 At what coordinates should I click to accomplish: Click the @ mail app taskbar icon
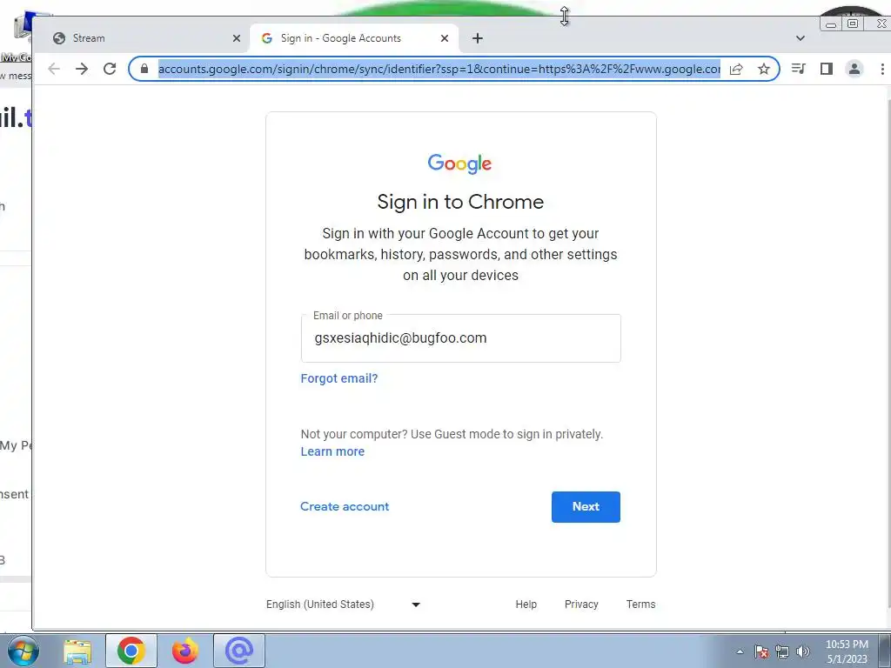[x=239, y=651]
